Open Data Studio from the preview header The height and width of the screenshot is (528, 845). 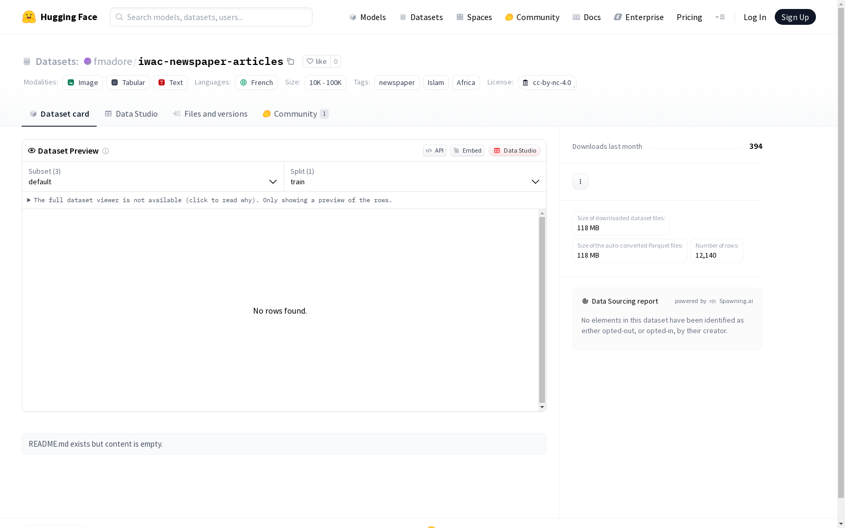[x=514, y=150]
